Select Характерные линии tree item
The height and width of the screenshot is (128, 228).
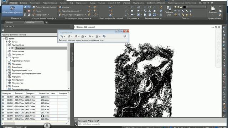point(21,61)
